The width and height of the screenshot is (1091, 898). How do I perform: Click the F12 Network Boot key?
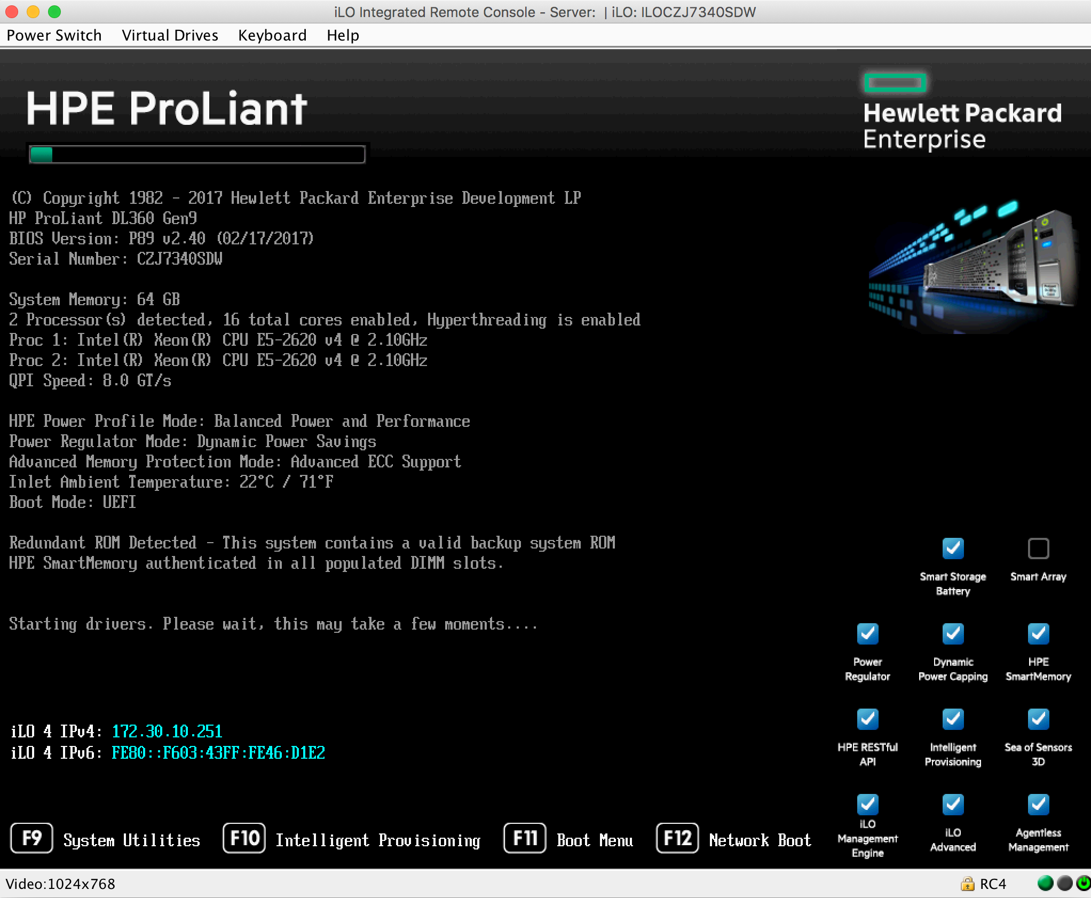(x=677, y=838)
